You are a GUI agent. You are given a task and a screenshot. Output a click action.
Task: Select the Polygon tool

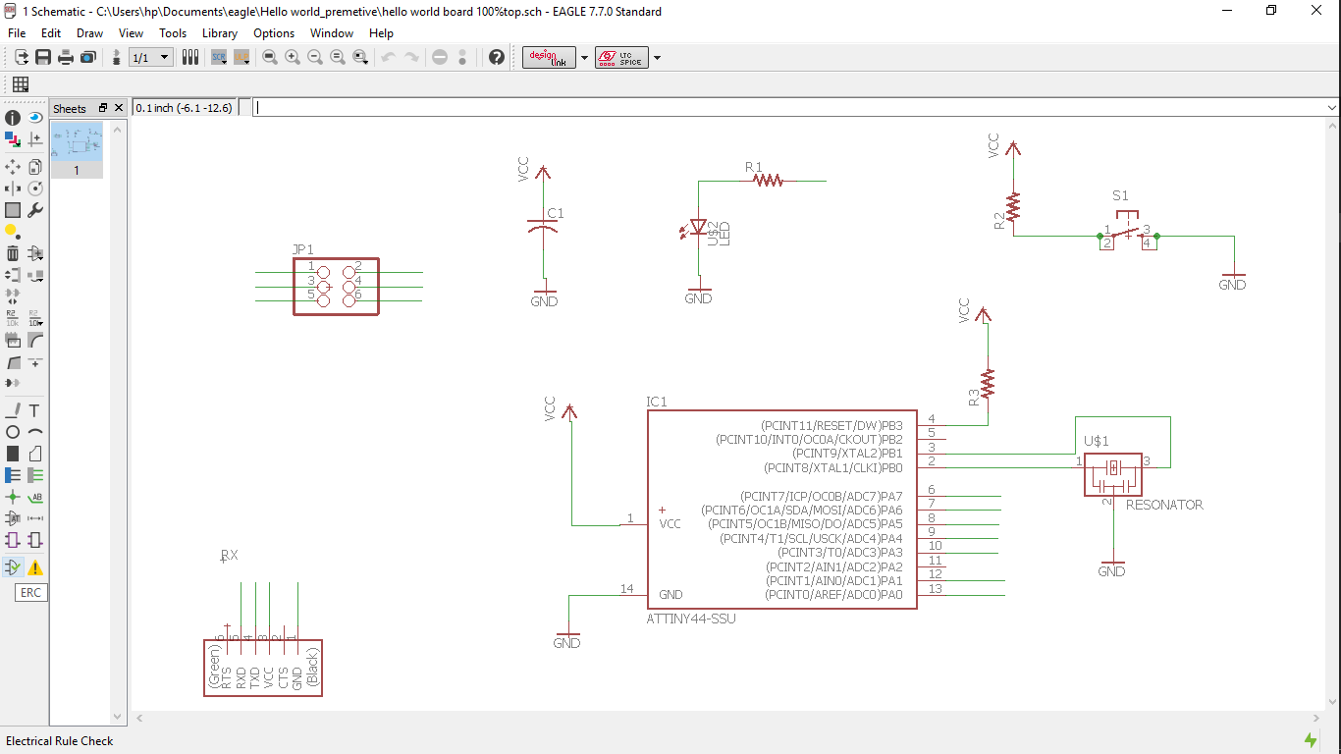point(35,454)
